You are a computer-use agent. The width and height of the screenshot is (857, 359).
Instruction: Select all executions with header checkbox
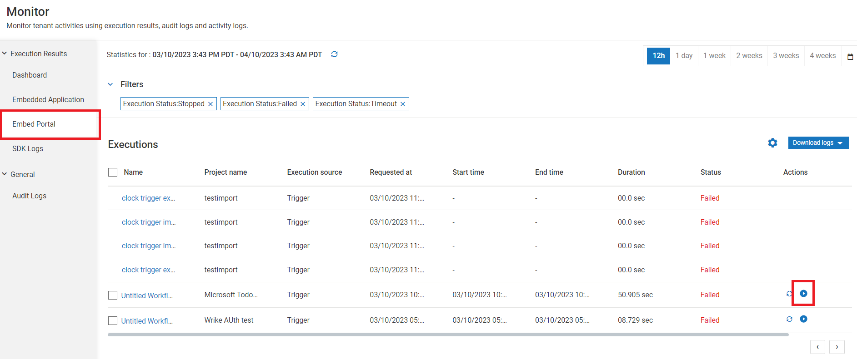coord(113,172)
